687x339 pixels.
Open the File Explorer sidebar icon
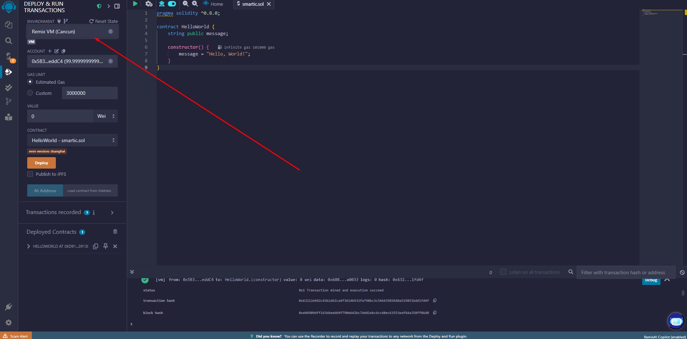tap(9, 25)
